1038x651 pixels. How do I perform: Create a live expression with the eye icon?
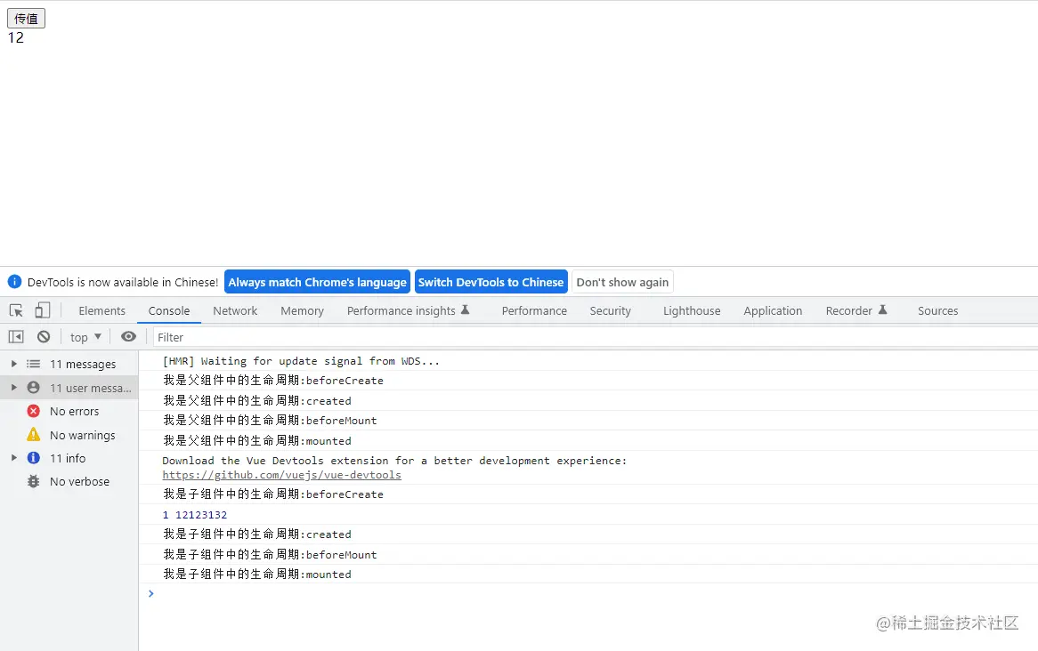[128, 337]
